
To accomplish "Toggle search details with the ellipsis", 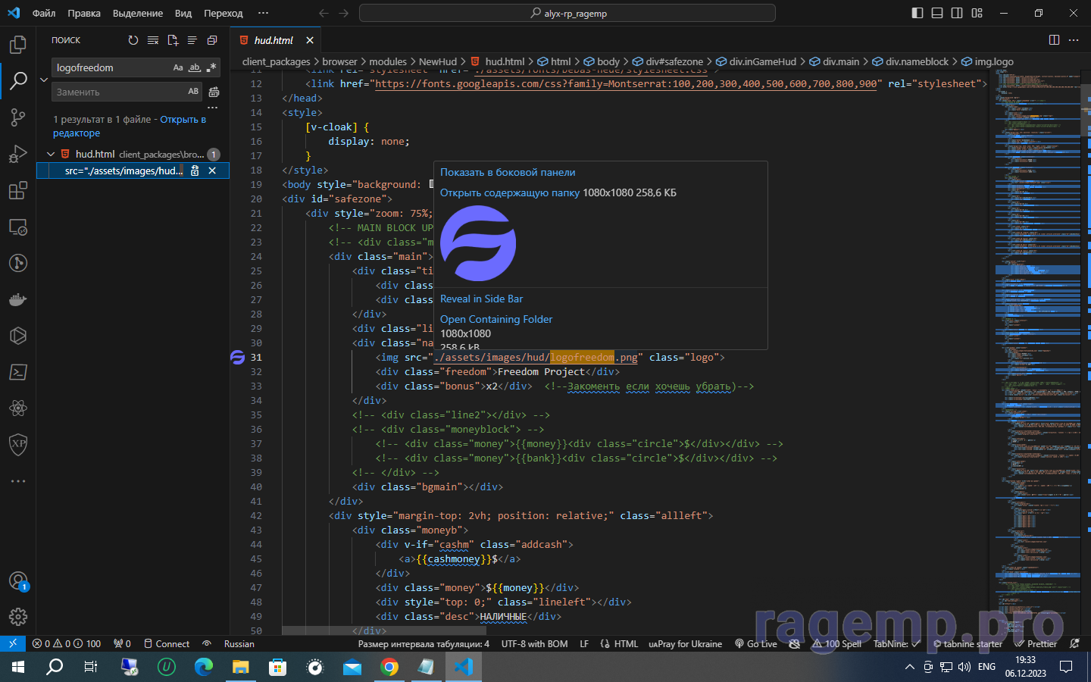I will (x=212, y=108).
